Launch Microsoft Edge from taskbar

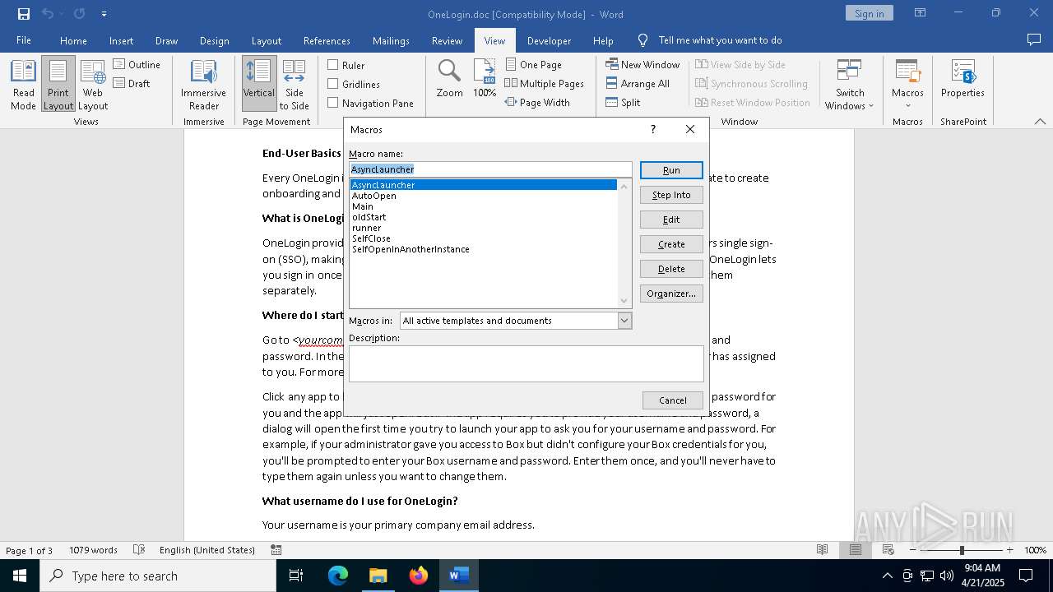pyautogui.click(x=338, y=576)
